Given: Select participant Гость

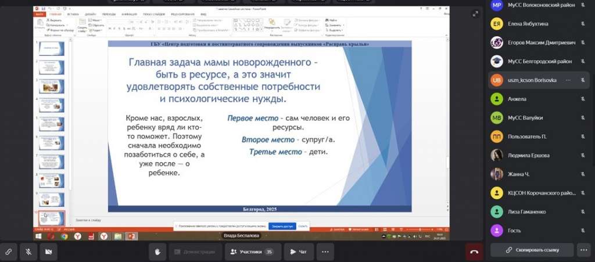Looking at the screenshot, I should tap(539, 230).
